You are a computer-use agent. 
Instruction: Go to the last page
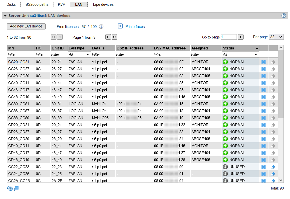(114, 37)
